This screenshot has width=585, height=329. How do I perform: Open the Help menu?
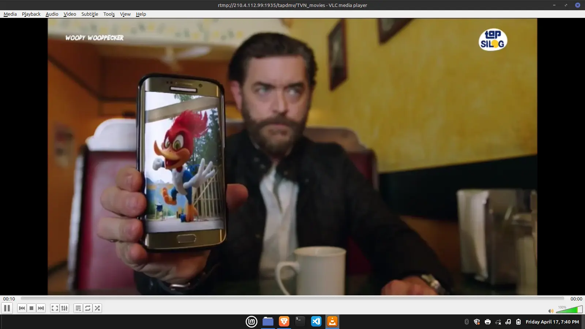click(x=141, y=14)
